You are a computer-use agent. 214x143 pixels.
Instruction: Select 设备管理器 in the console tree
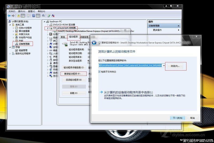pyautogui.click(x=24, y=44)
